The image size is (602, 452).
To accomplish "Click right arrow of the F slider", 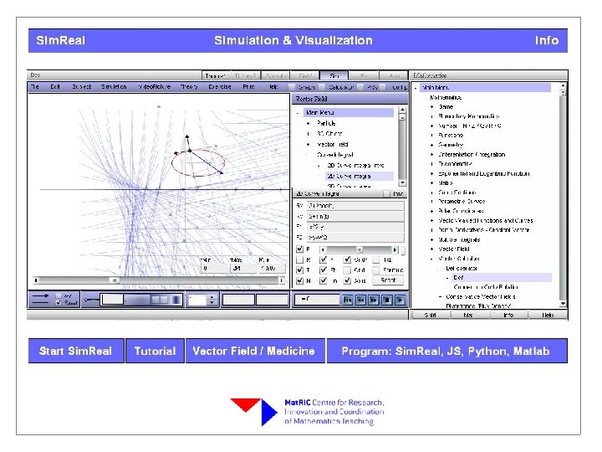I will pyautogui.click(x=395, y=249).
